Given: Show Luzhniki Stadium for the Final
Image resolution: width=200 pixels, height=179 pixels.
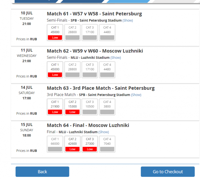Looking at the screenshot, I should click(104, 132).
